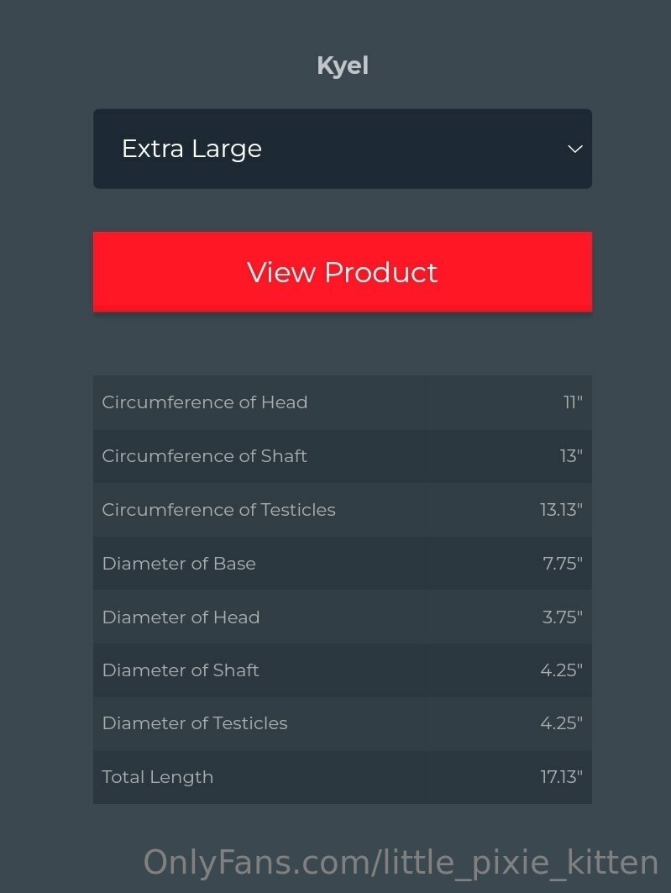Viewport: 671px width, 893px height.
Task: Select the Circumference of Testicles row label
Action: click(218, 509)
